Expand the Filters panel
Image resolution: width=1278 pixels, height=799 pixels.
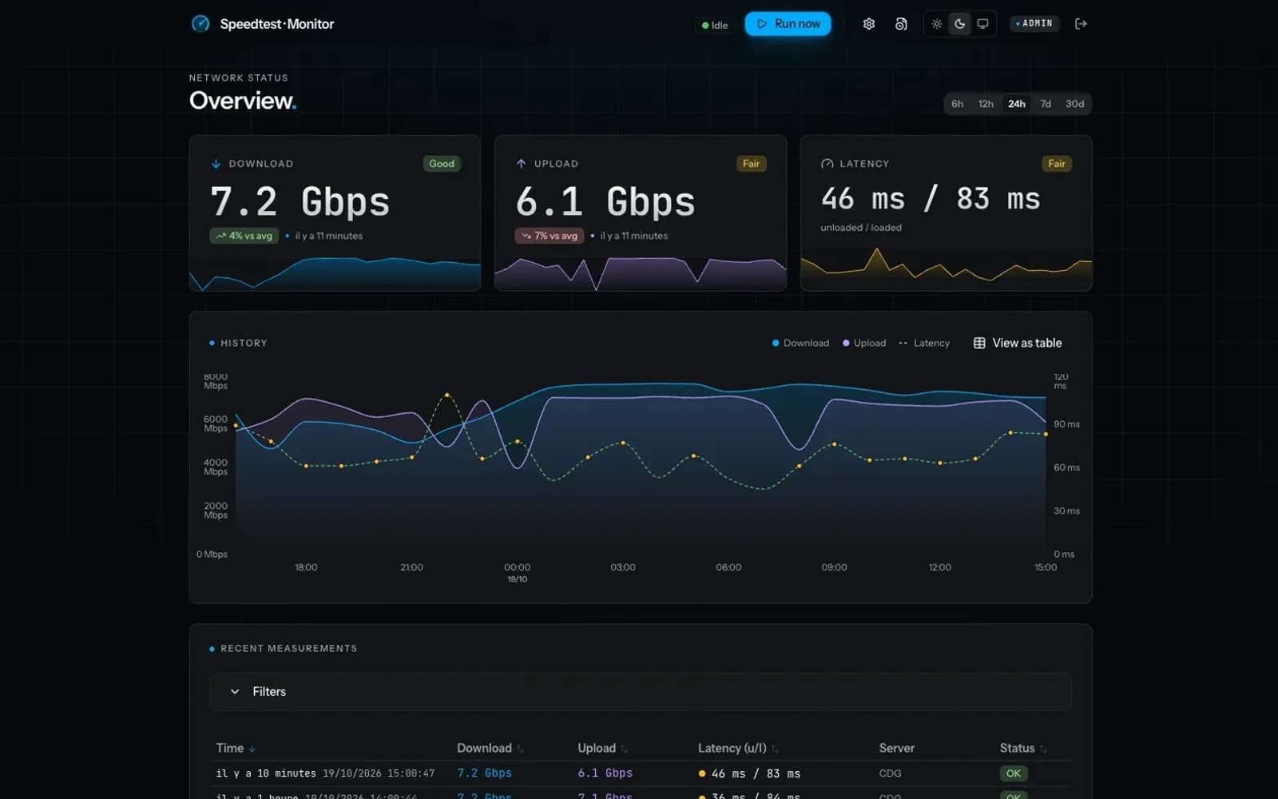pos(640,692)
